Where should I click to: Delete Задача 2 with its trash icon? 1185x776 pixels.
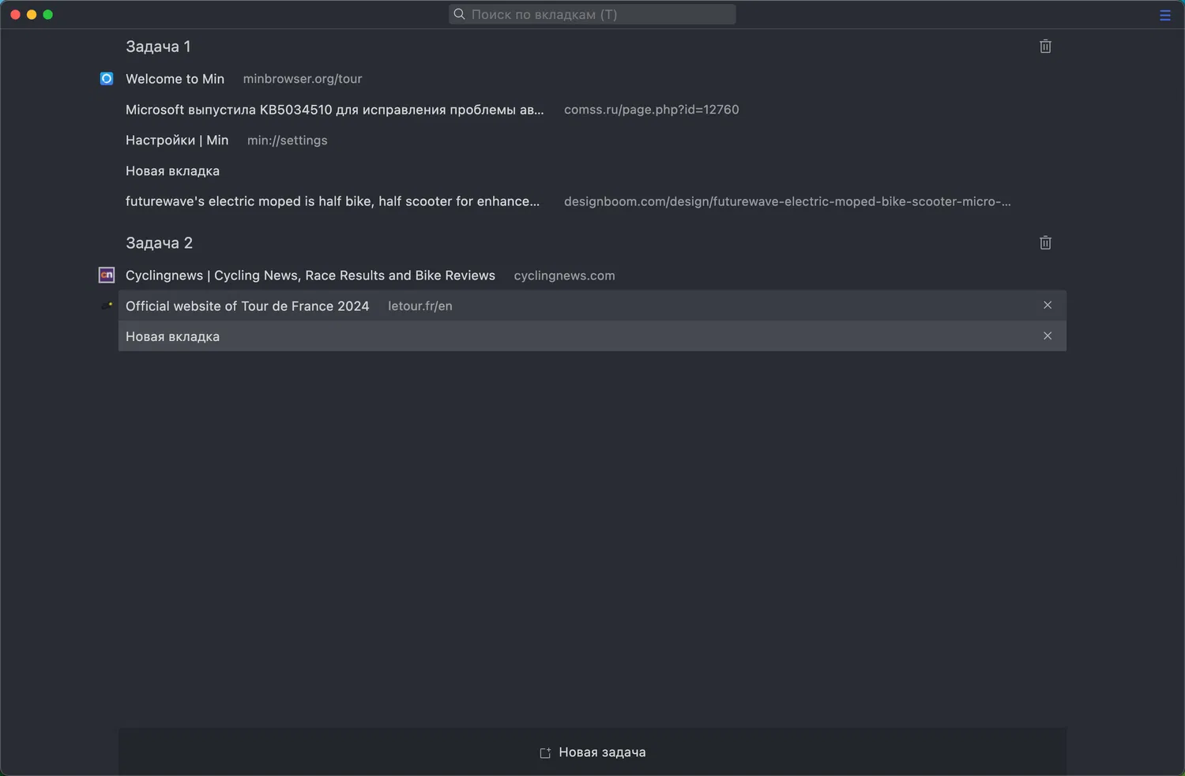[1045, 243]
